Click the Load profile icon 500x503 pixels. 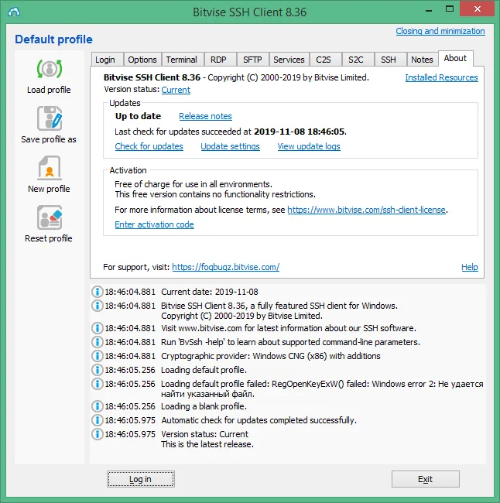[x=49, y=69]
